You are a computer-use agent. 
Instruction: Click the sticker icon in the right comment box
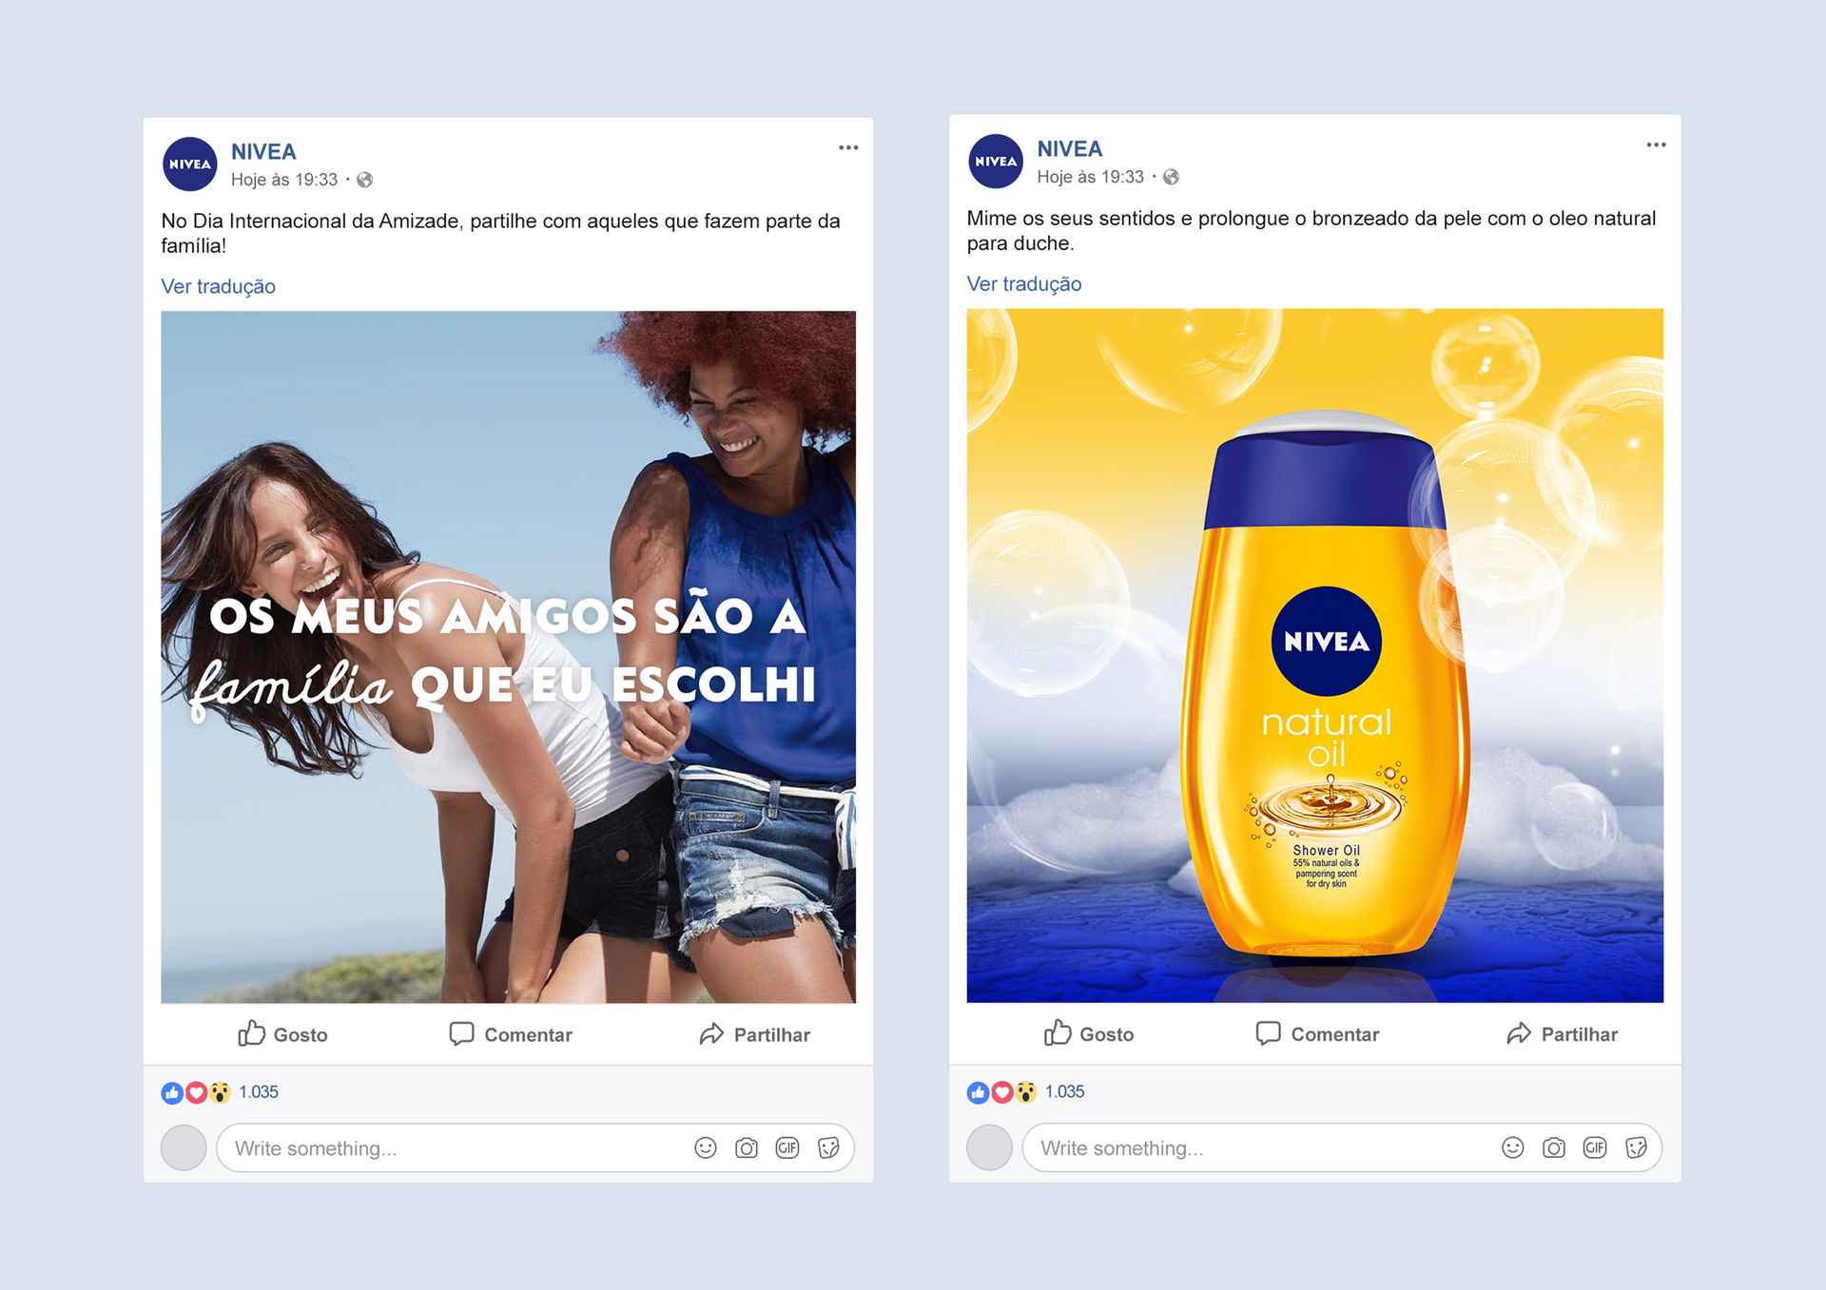(1636, 1147)
